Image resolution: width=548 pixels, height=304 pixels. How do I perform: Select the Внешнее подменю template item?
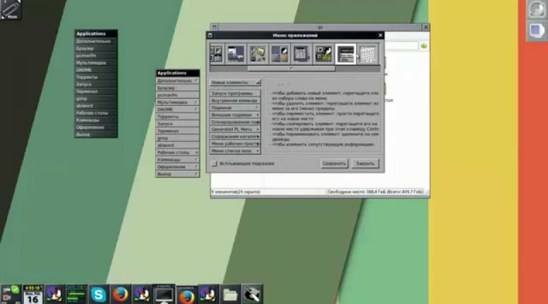[x=235, y=115]
